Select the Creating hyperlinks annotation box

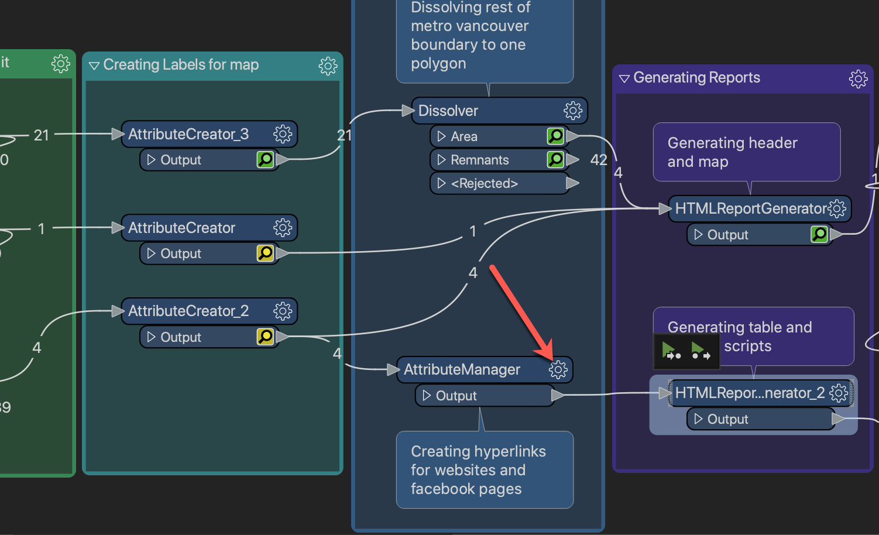[484, 469]
